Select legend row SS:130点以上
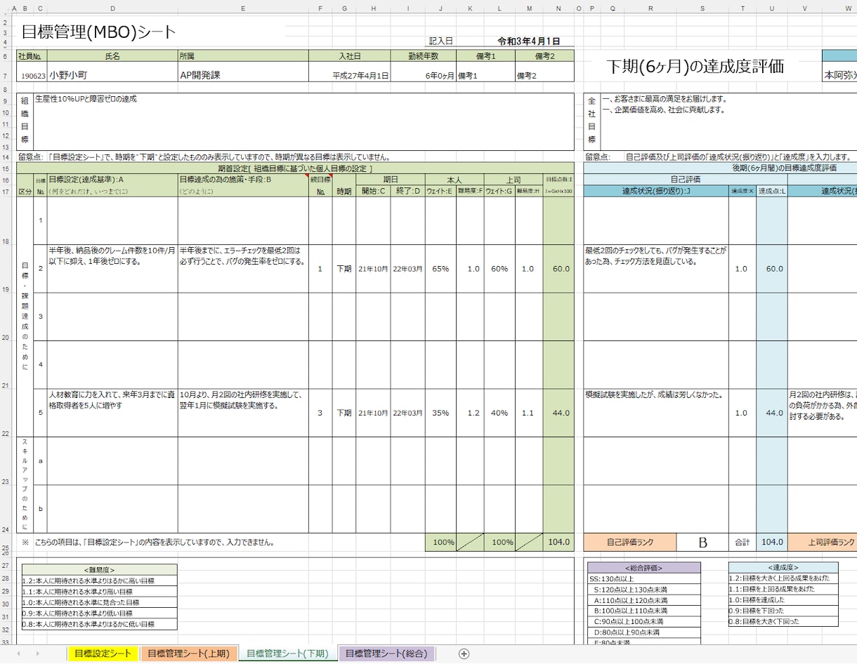The image size is (857, 664). pyautogui.click(x=644, y=578)
